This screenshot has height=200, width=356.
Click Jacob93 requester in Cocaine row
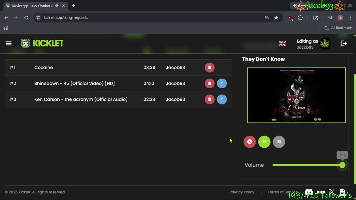click(175, 67)
